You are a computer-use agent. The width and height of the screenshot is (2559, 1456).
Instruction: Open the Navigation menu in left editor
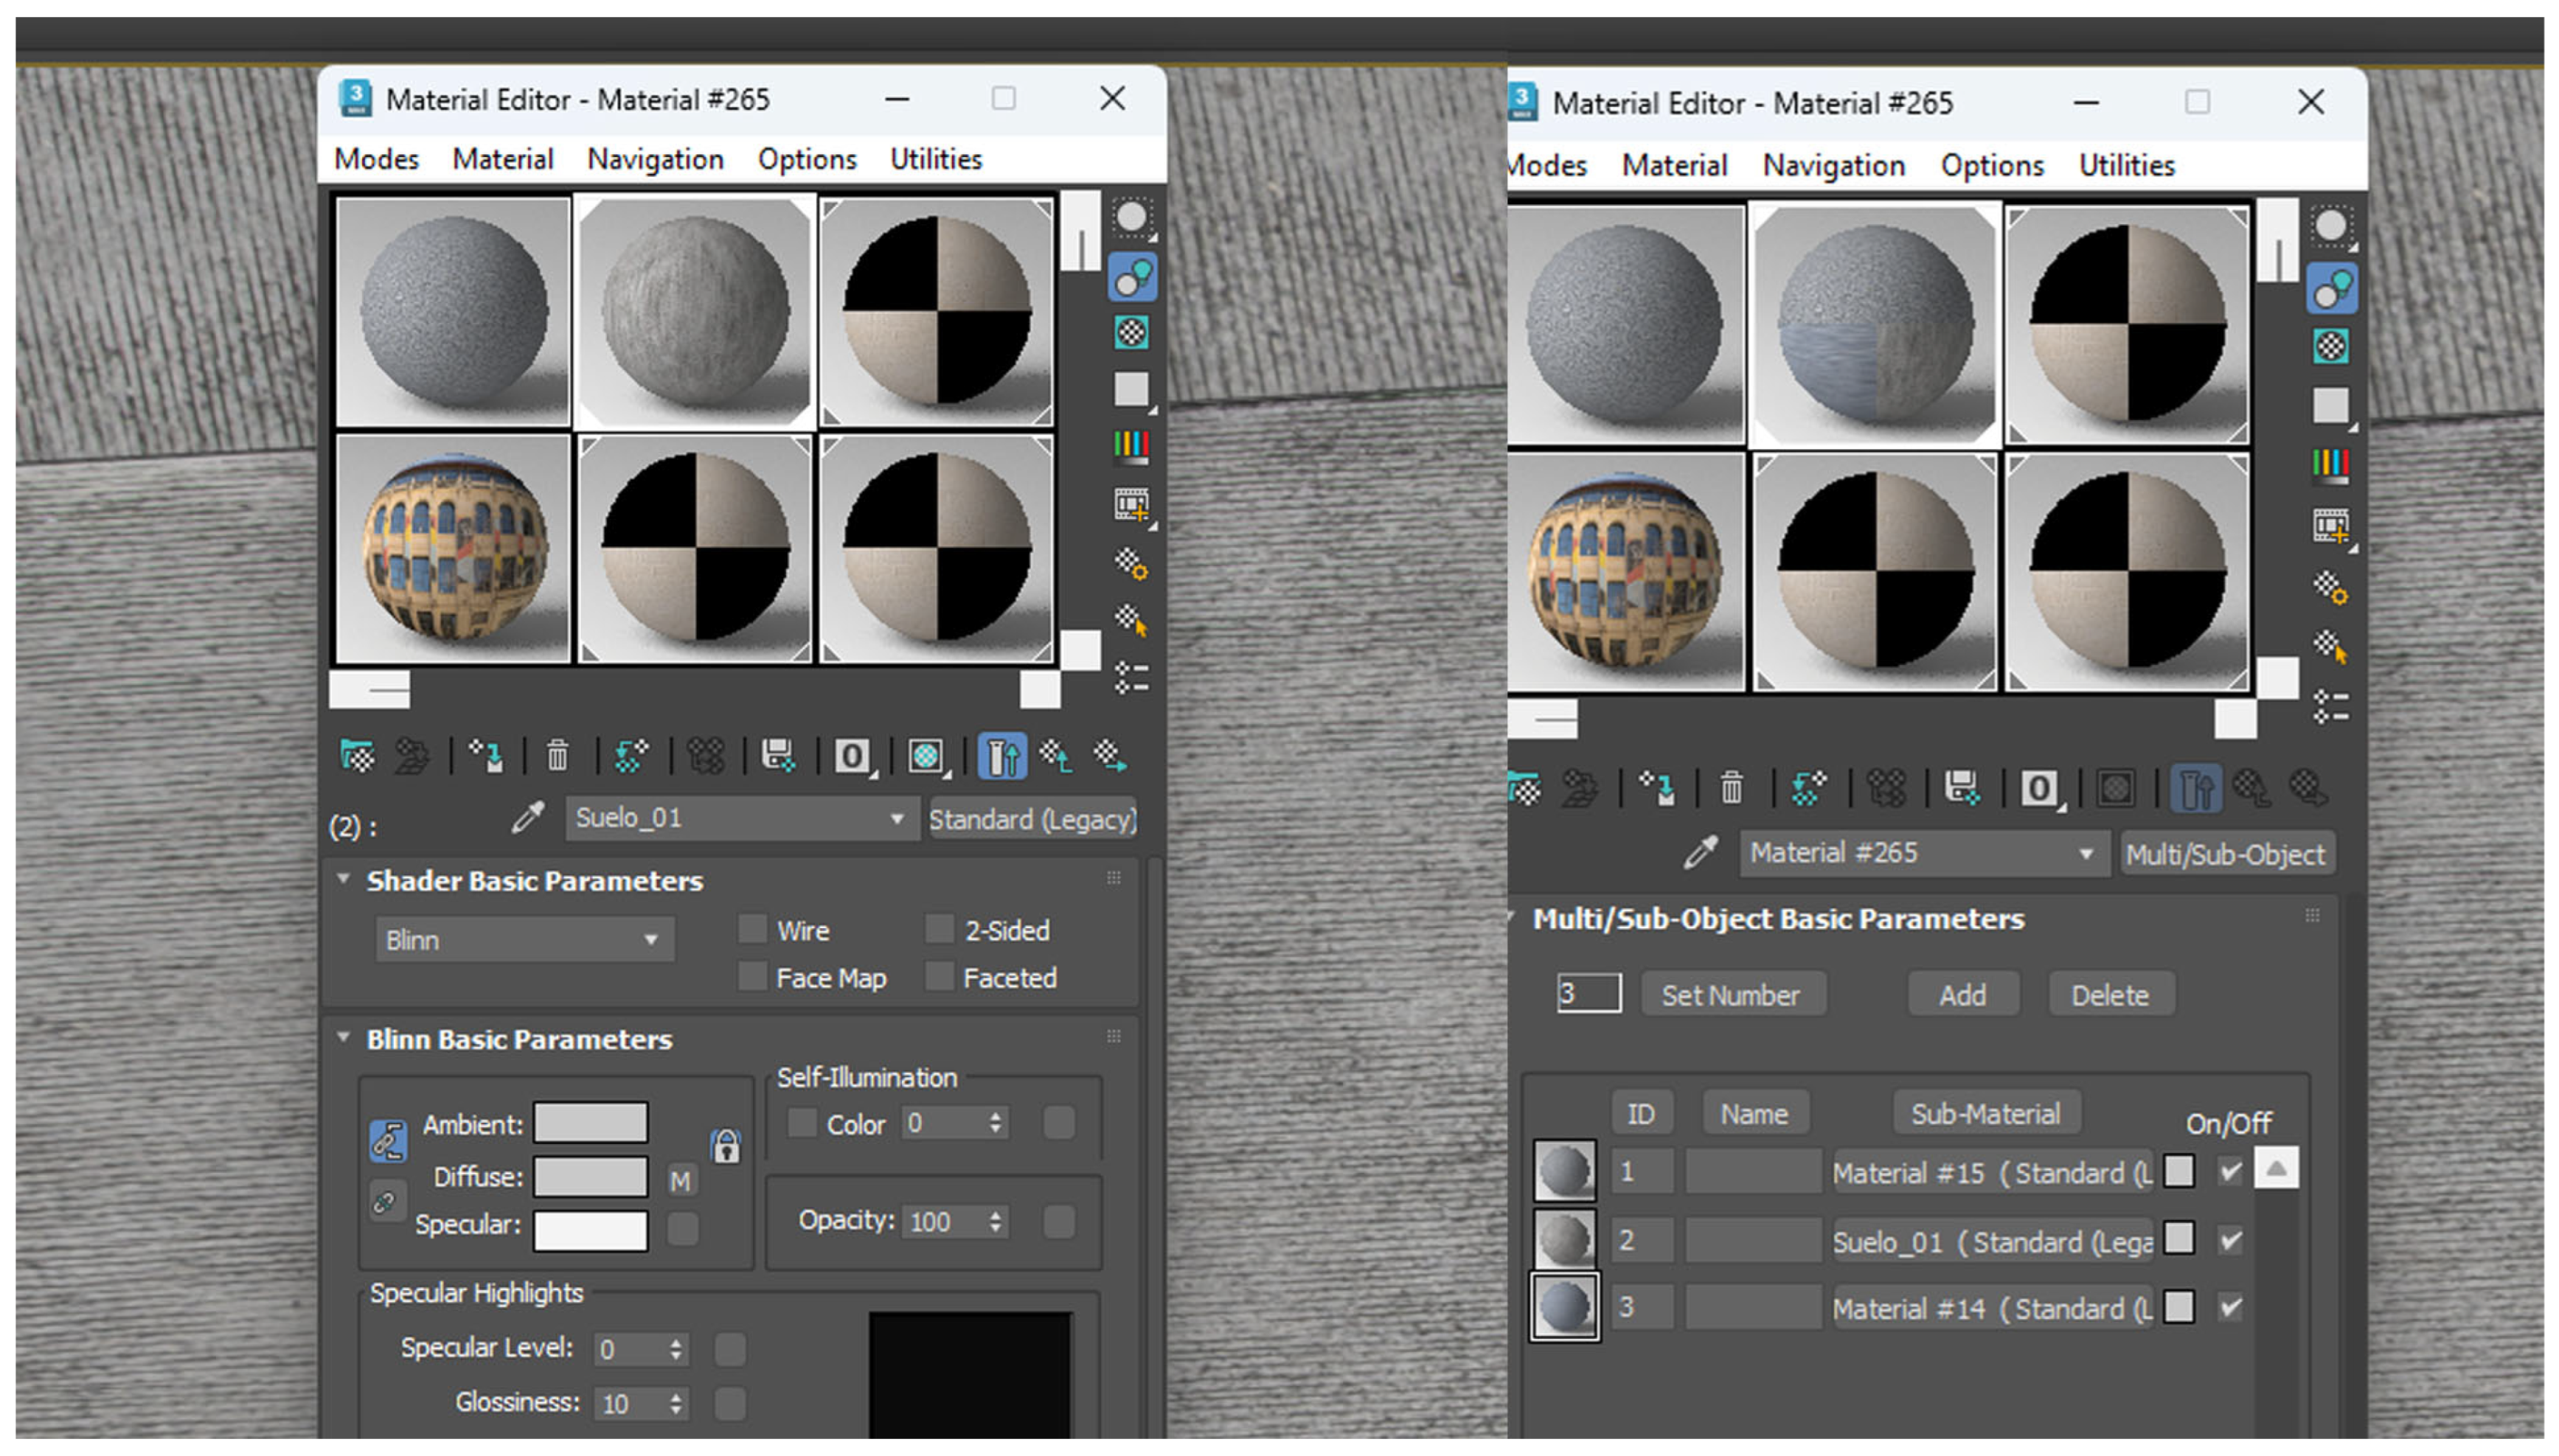pyautogui.click(x=654, y=159)
